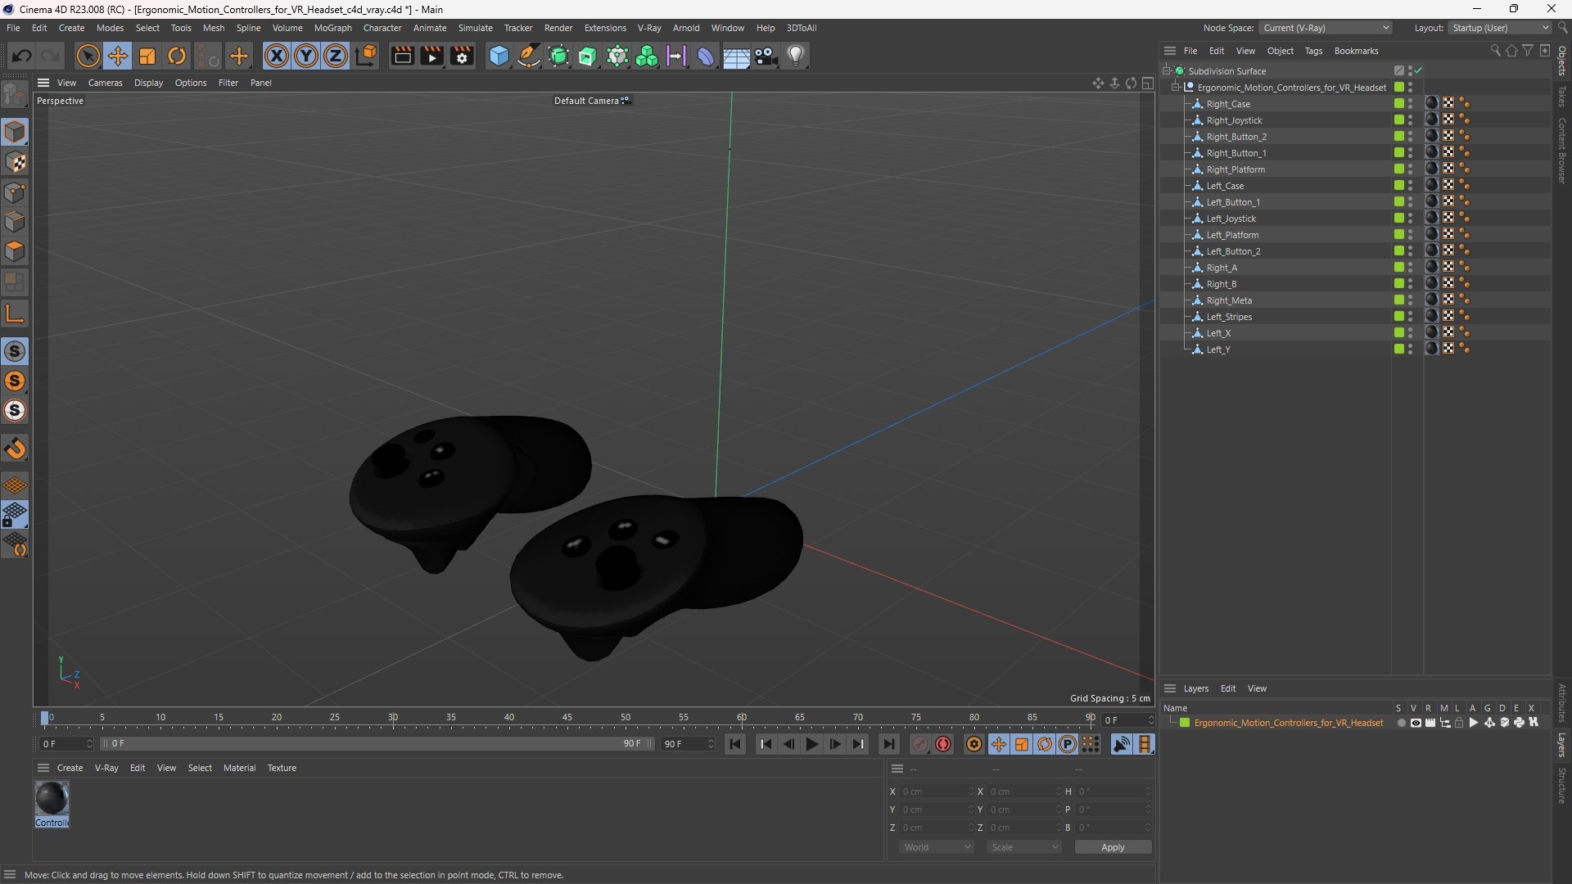The image size is (1572, 884).
Task: Toggle Z axis lock
Action: (336, 56)
